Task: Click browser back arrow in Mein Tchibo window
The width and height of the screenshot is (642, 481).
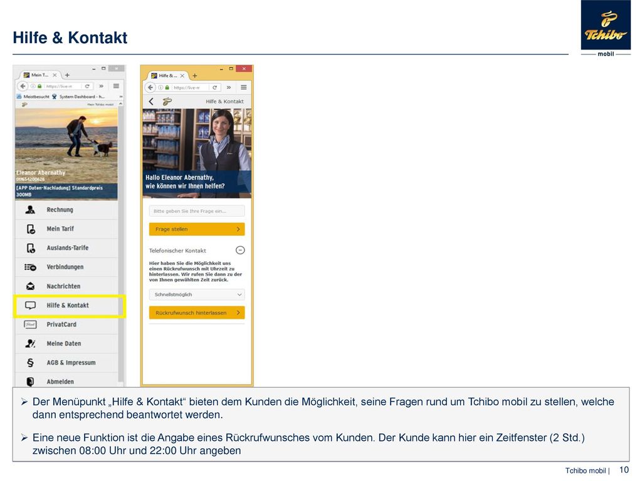Action: [23, 86]
